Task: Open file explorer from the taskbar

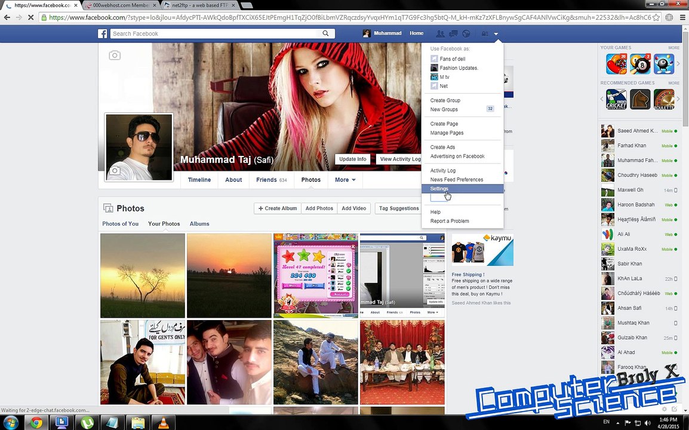Action: (x=138, y=423)
